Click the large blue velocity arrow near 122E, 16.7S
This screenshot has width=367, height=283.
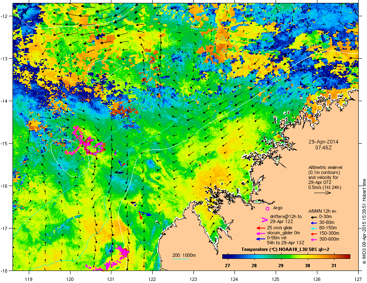(x=146, y=213)
